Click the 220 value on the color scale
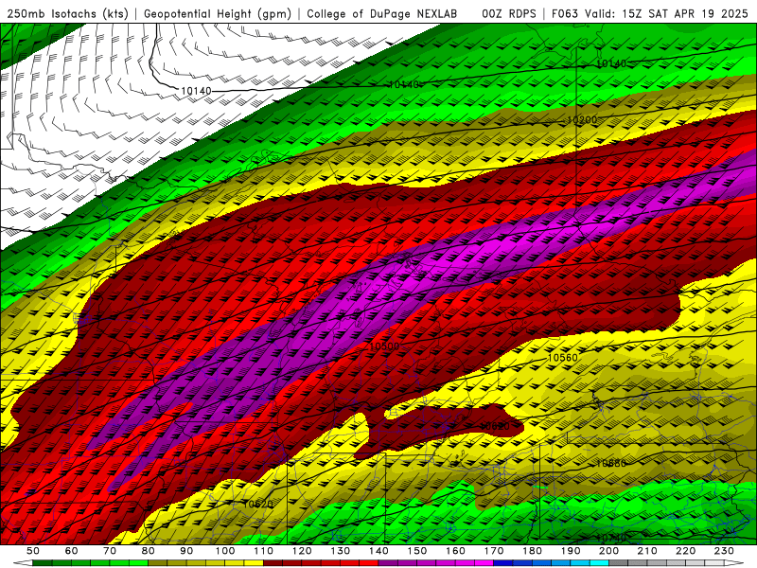The width and height of the screenshot is (757, 568). pos(685,551)
